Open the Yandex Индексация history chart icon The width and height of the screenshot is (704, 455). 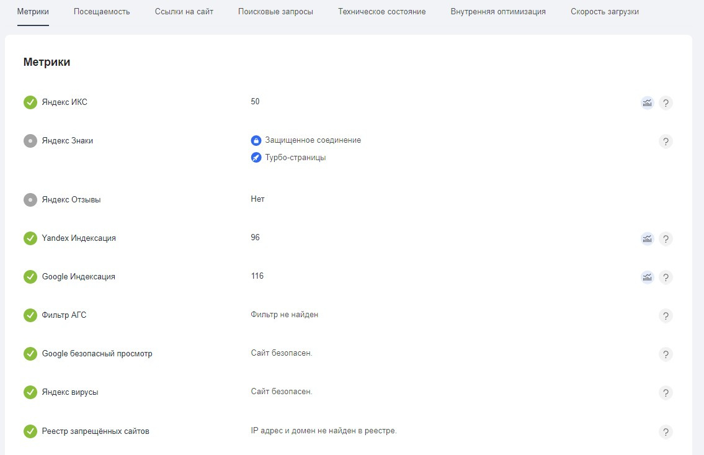pyautogui.click(x=647, y=238)
